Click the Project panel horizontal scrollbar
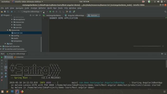The width and height of the screenshot is (167, 94). [13, 51]
